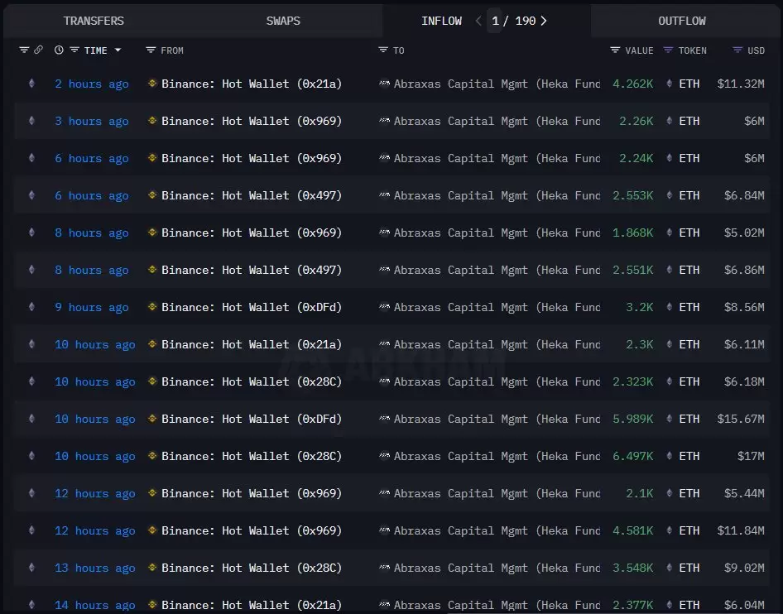Screen dimensions: 783x614
Task: Click ETH token icon in the 6.497K row
Action: tap(669, 456)
